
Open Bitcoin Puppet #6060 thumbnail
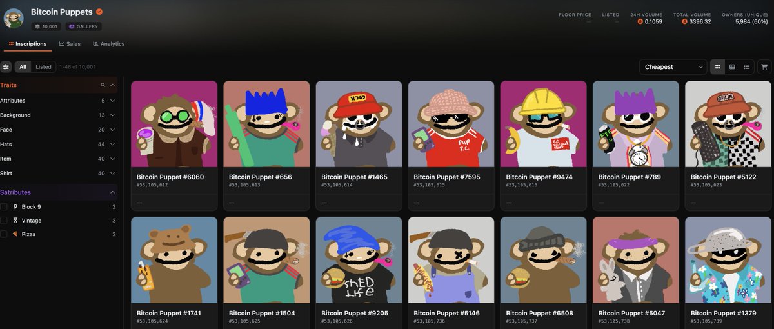(174, 124)
